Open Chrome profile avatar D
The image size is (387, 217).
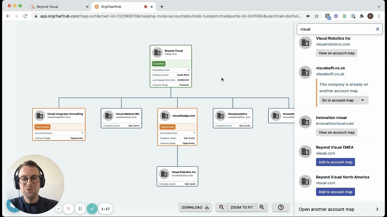pos(370,16)
